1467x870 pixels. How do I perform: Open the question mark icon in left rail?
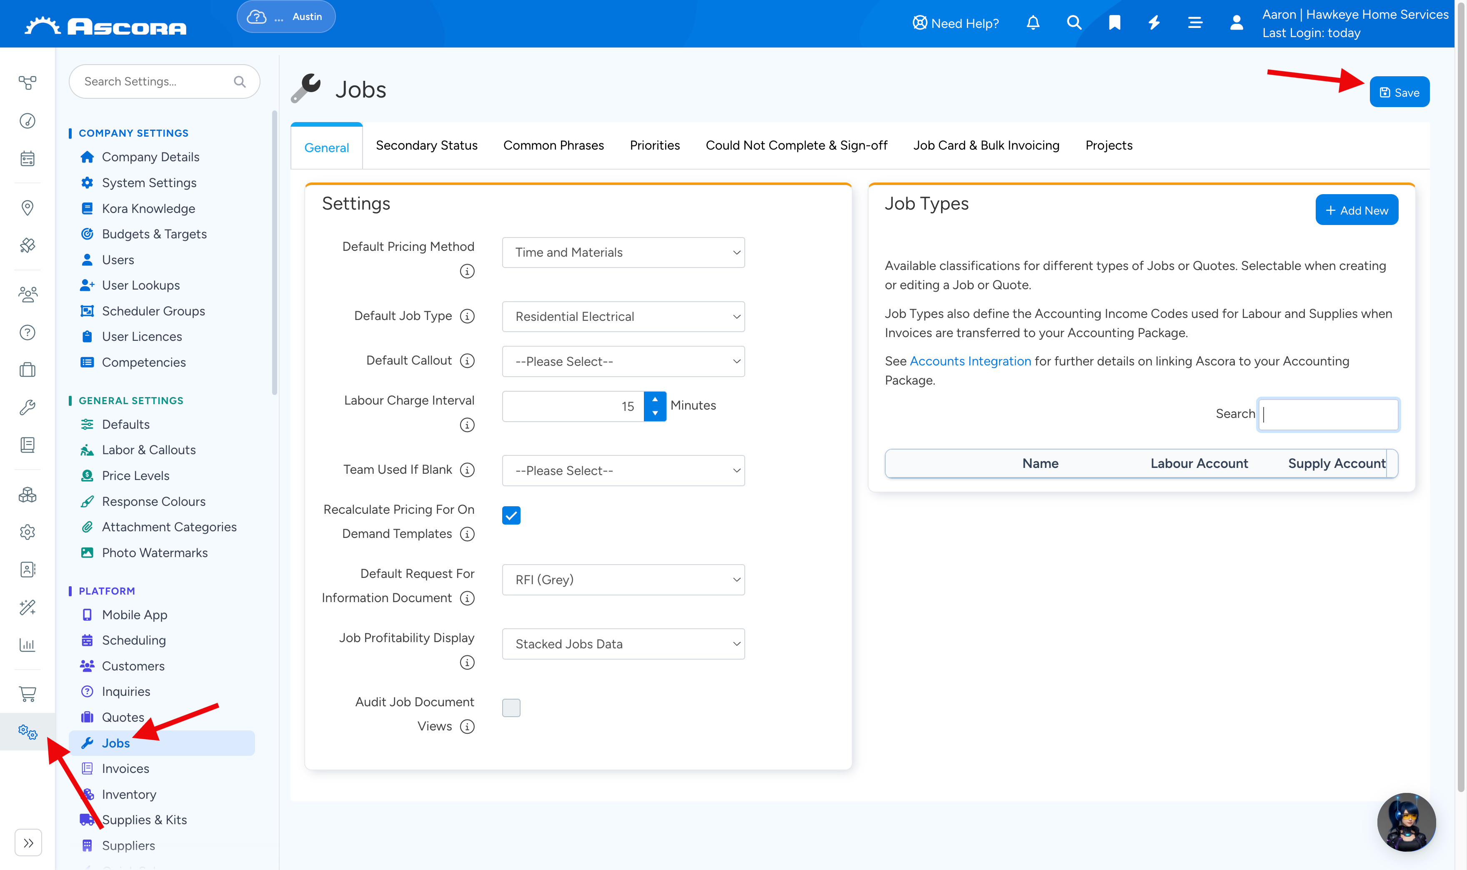(28, 332)
